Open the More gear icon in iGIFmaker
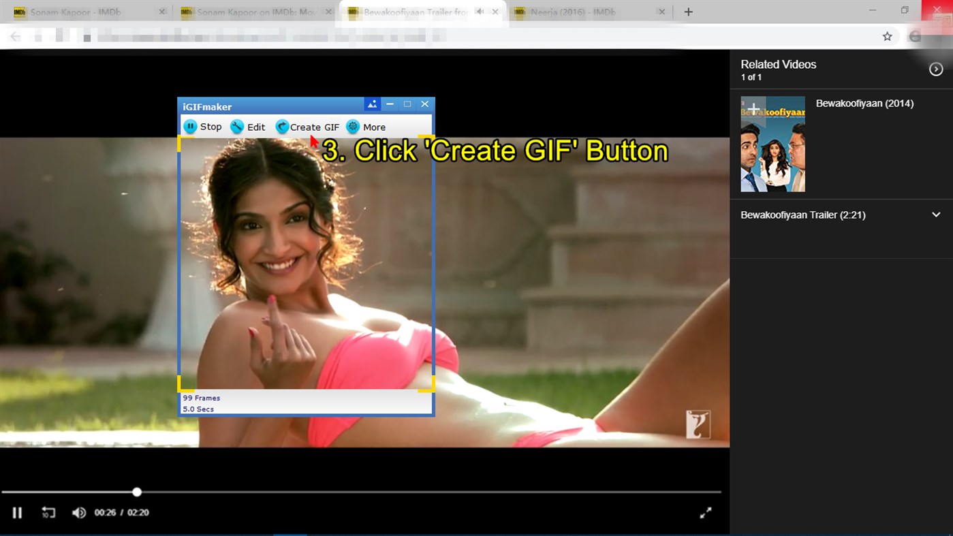Screen dimensions: 953x536 [x=353, y=126]
